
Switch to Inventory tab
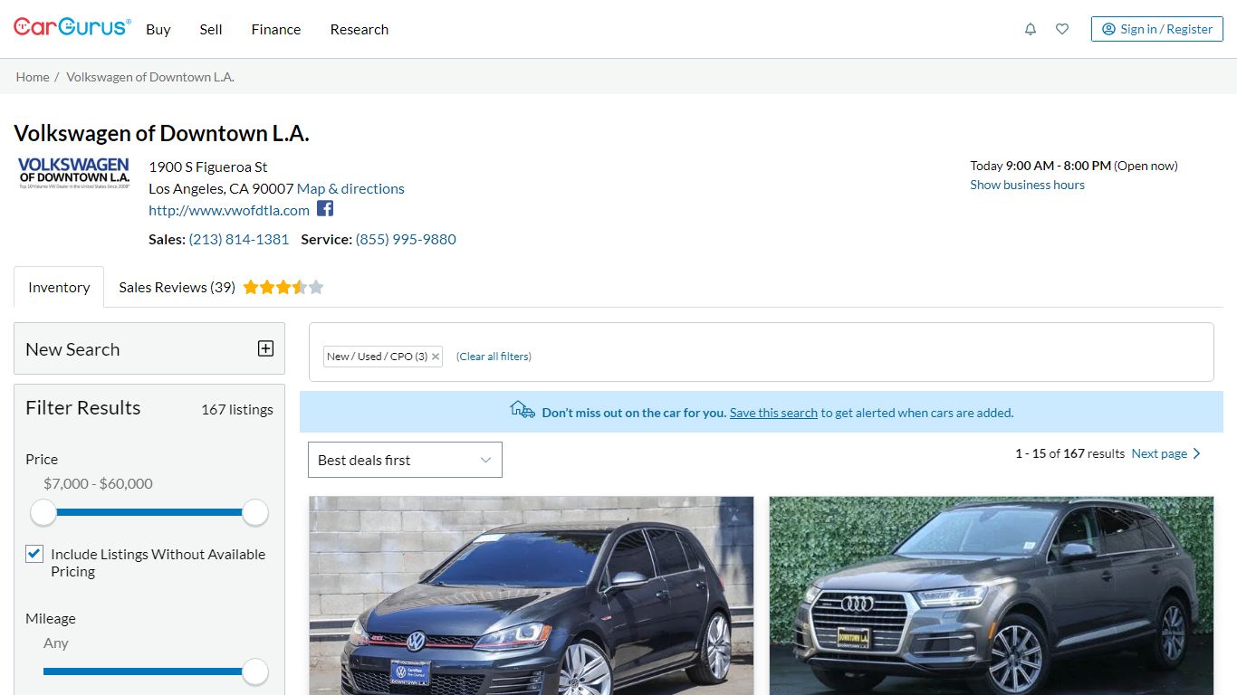[59, 287]
